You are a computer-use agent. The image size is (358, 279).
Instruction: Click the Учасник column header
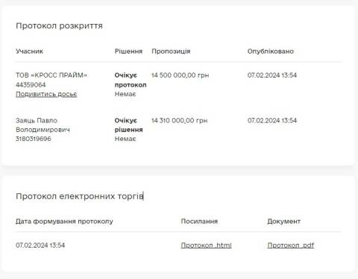pos(29,51)
